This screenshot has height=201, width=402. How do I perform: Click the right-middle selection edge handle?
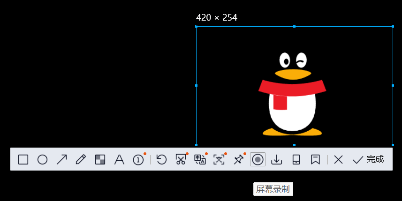click(393, 86)
